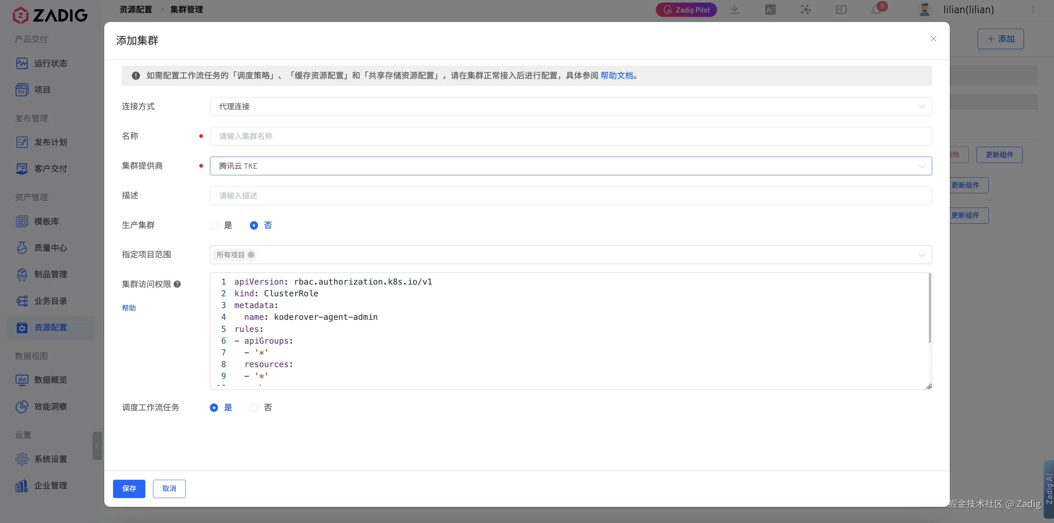
Task: Click the help question mark beside 集群访问权限
Action: (177, 284)
